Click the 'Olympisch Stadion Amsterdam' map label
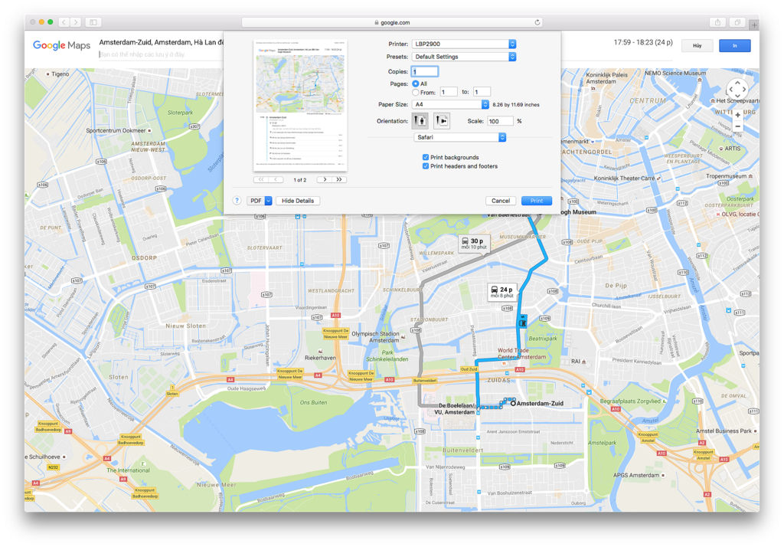 [x=376, y=337]
